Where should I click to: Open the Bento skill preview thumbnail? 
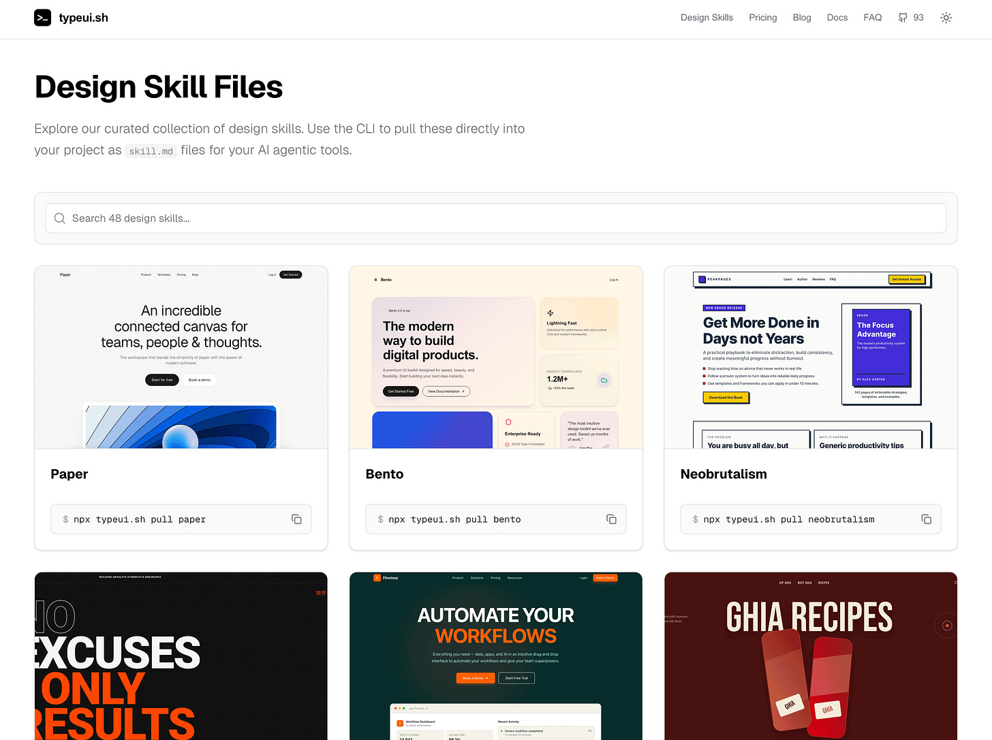495,357
